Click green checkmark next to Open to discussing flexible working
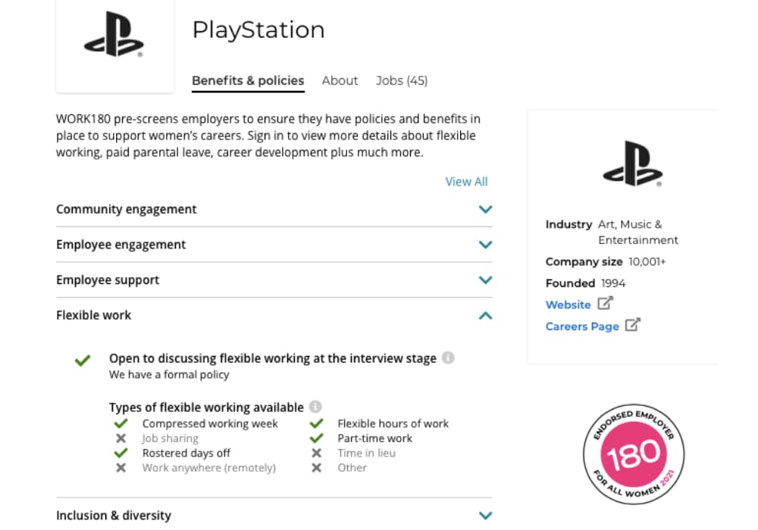The height and width of the screenshot is (530, 758). [83, 360]
